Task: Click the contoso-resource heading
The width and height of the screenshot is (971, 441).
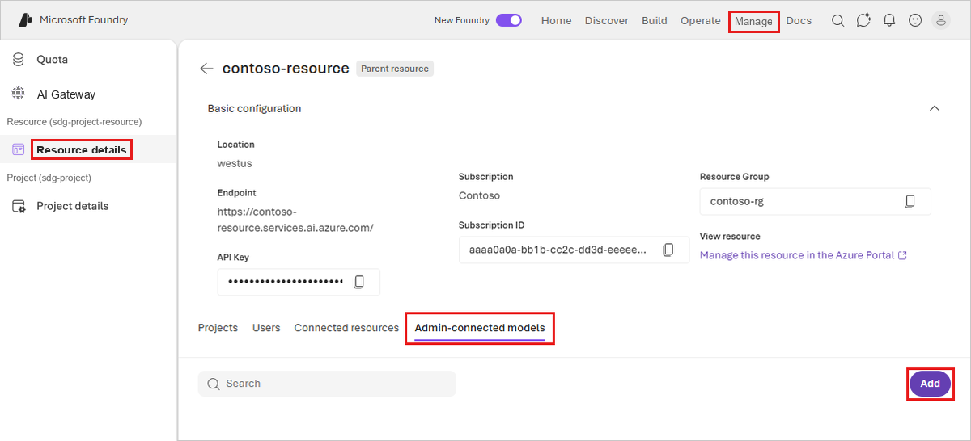Action: point(286,69)
